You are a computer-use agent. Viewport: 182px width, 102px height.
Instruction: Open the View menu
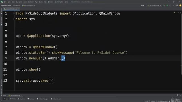click(13, 2)
